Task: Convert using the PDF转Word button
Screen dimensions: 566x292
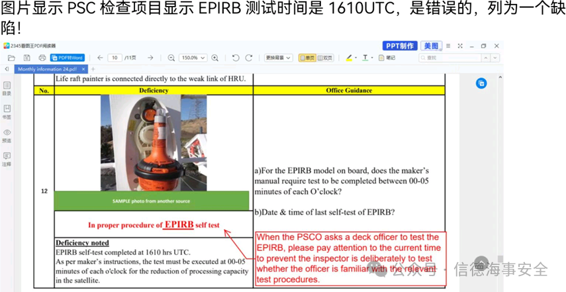Action: (x=68, y=58)
